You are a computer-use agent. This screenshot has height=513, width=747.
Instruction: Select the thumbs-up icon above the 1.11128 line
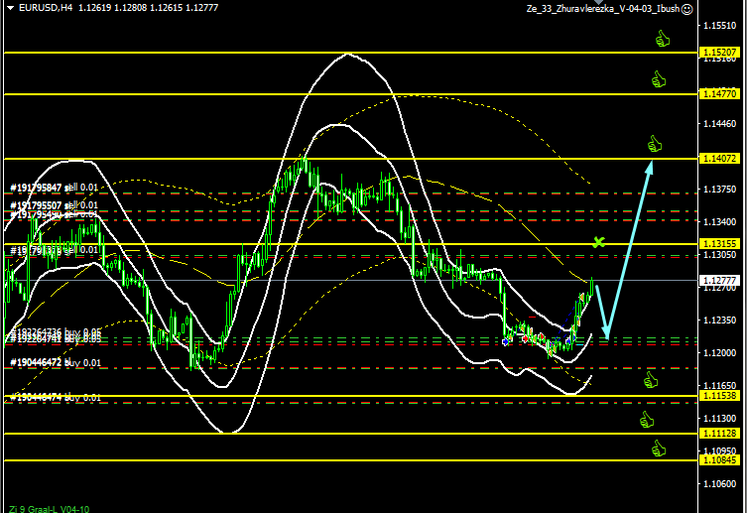pyautogui.click(x=647, y=419)
